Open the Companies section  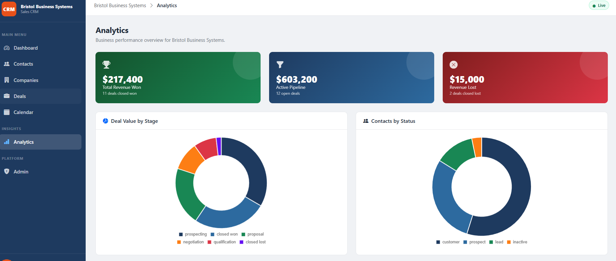41,80
